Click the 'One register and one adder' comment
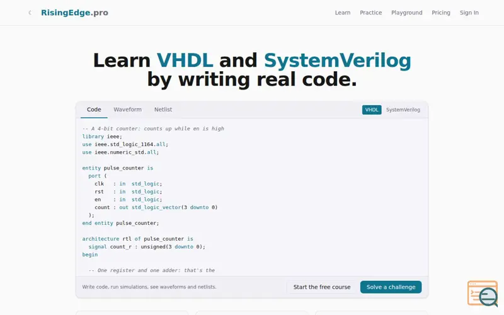504x315 pixels. coord(151,270)
